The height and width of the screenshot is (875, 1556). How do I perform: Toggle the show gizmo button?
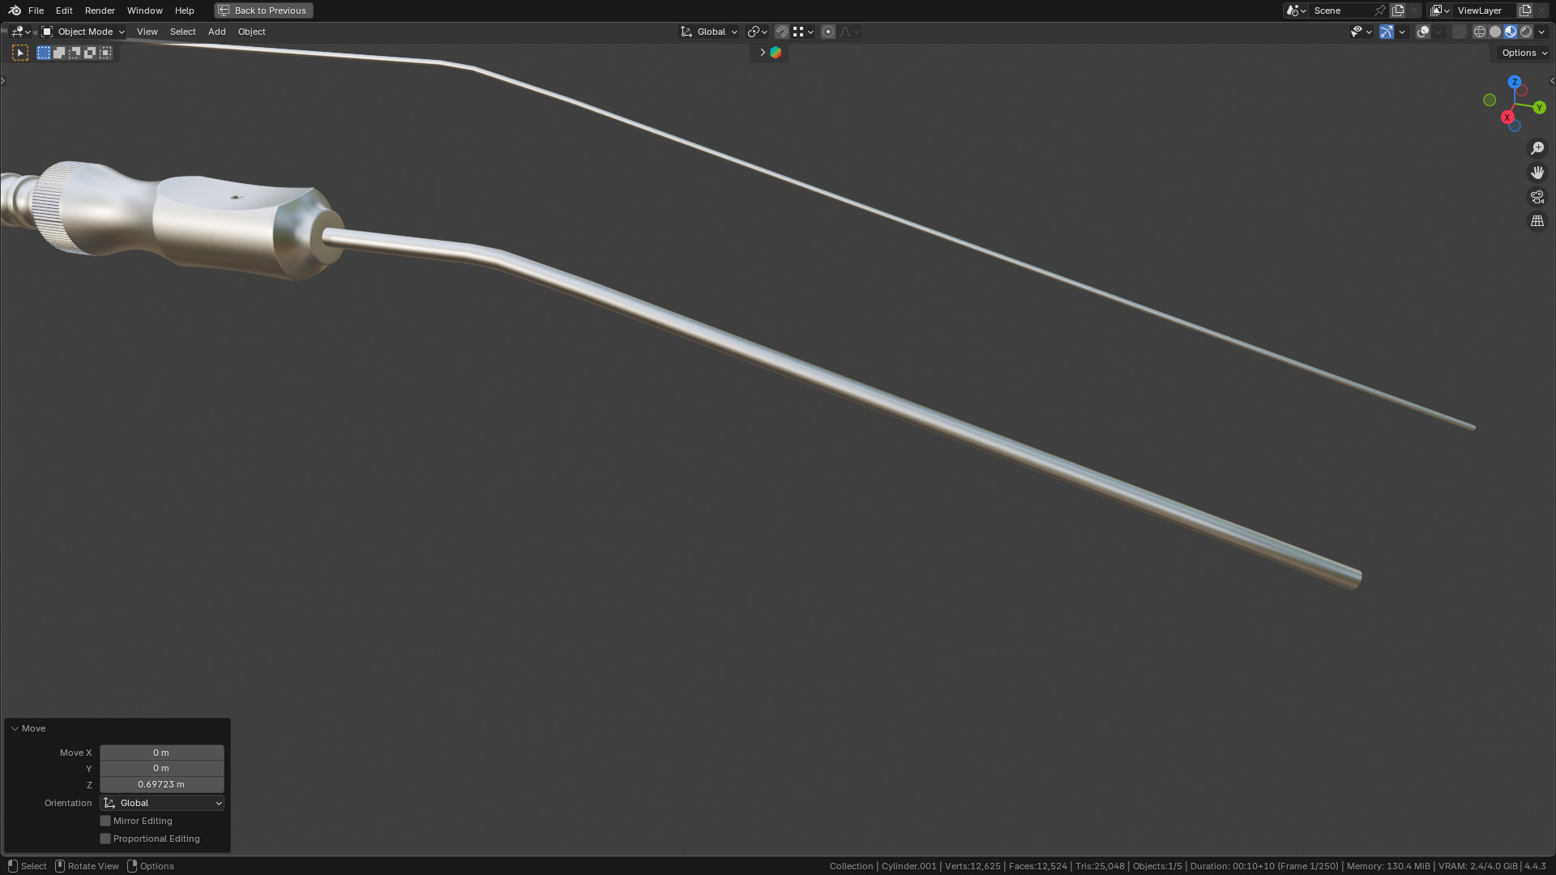(x=1387, y=32)
